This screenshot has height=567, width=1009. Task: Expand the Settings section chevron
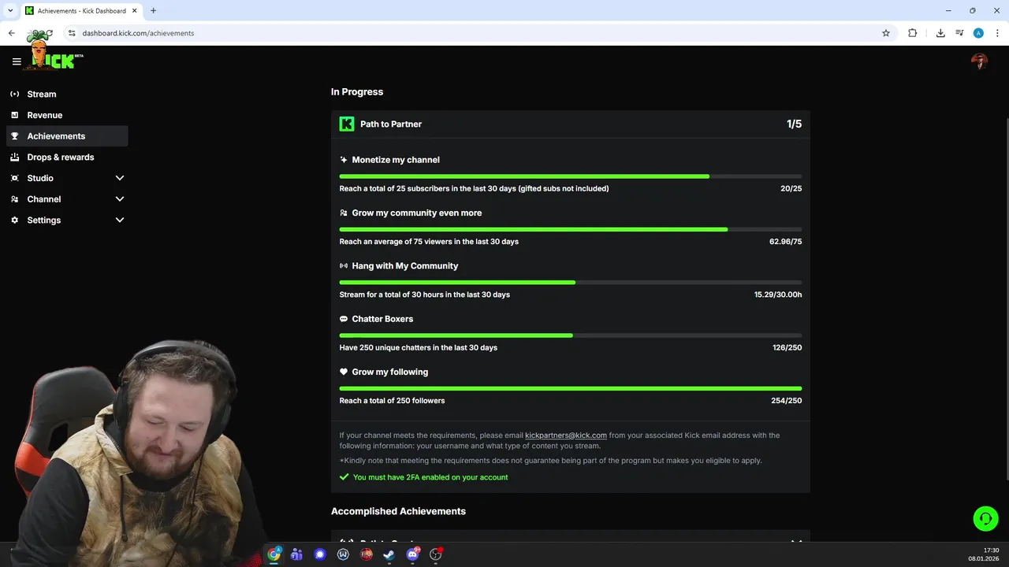point(120,220)
